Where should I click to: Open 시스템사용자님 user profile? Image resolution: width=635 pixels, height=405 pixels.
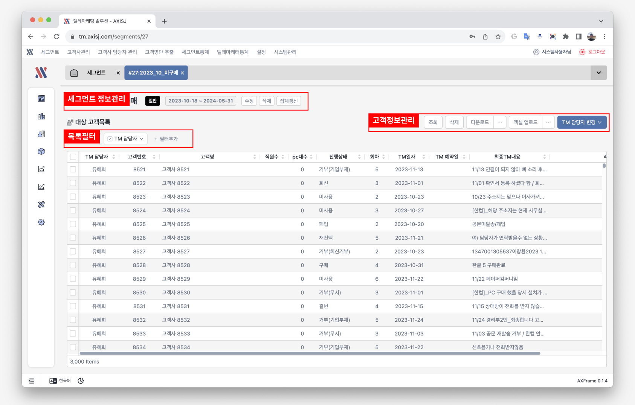tap(552, 52)
